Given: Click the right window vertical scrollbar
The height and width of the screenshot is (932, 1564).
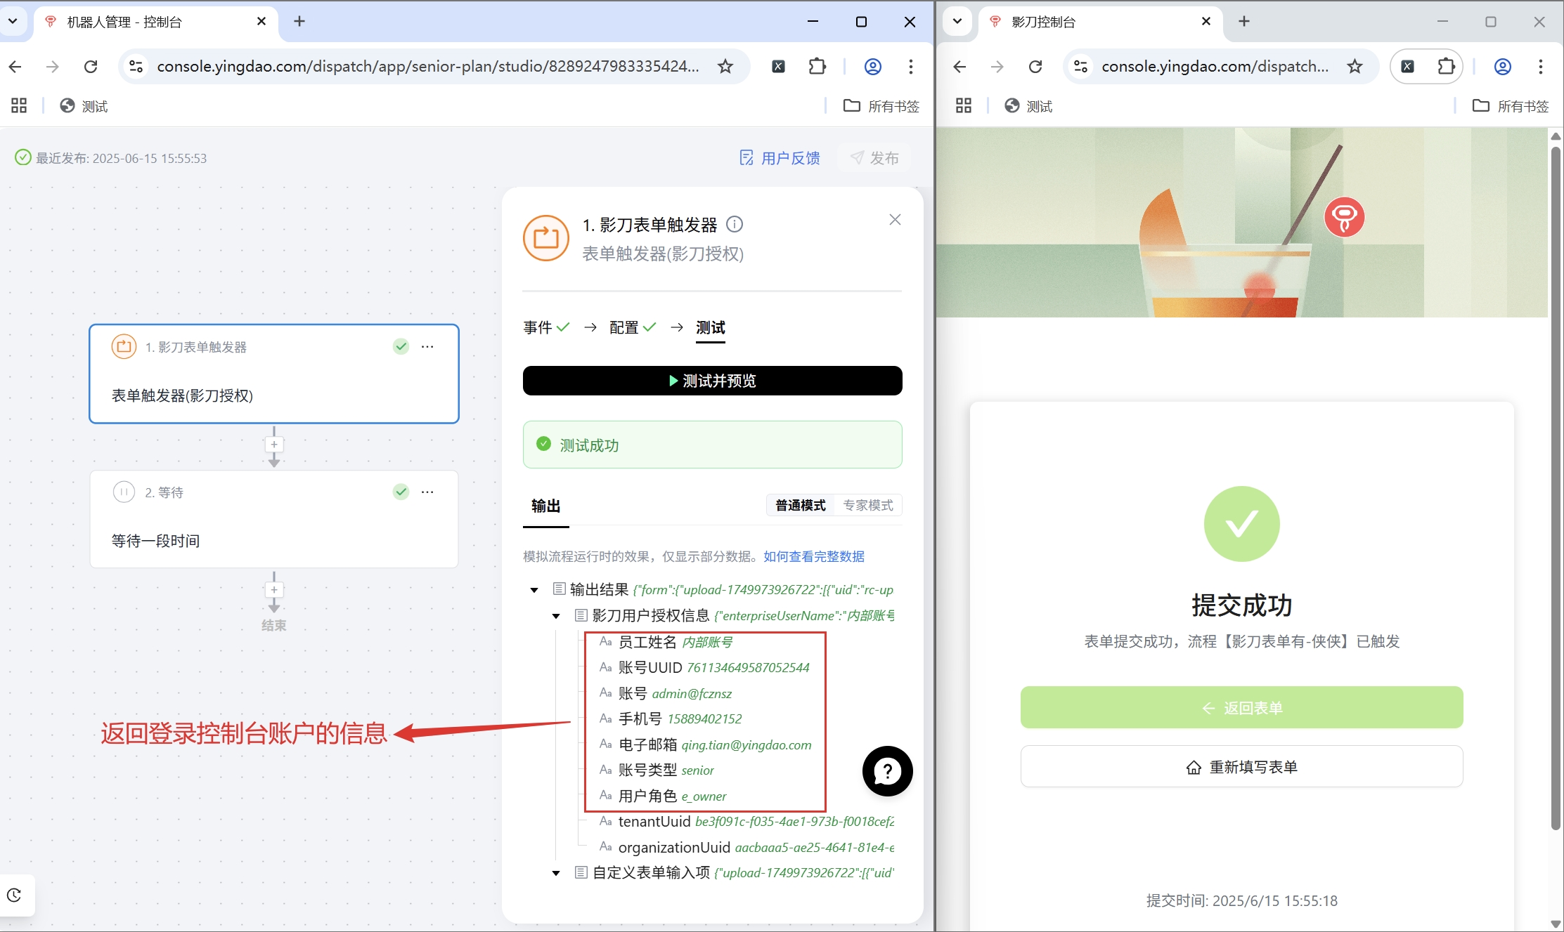Looking at the screenshot, I should click(x=1556, y=492).
